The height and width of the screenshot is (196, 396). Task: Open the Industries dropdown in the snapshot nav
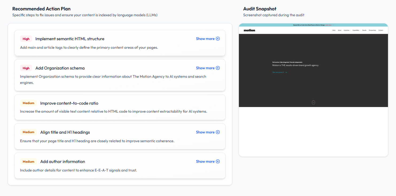click(x=347, y=30)
